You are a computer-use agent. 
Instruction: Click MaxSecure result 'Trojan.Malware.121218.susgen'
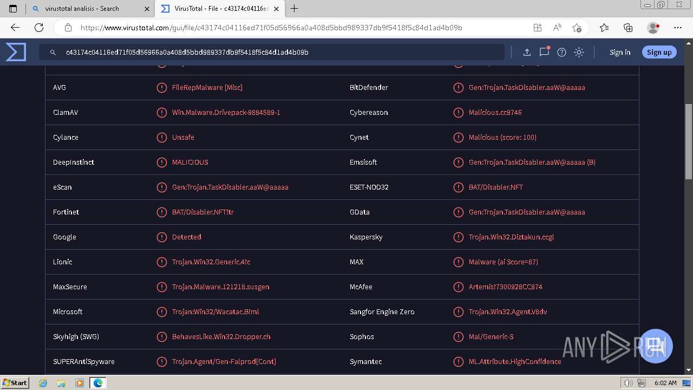220,287
